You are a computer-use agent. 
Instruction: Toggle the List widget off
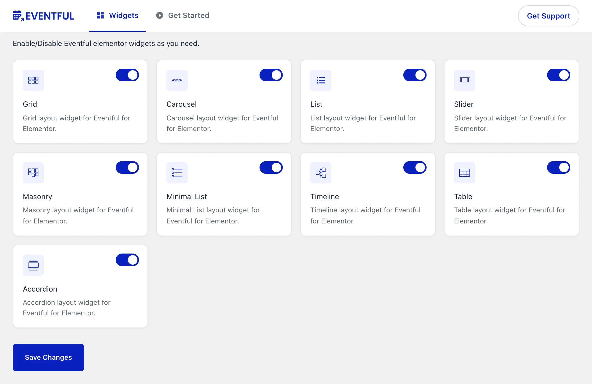pos(415,75)
